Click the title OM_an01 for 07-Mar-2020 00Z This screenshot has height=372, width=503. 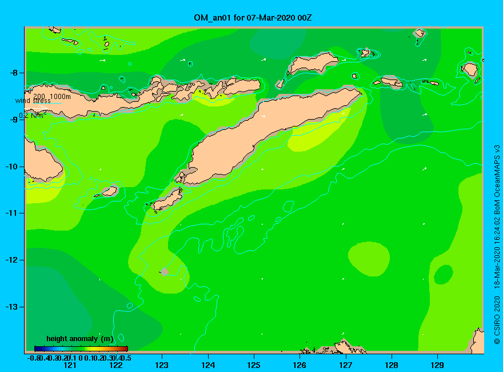pyautogui.click(x=253, y=18)
